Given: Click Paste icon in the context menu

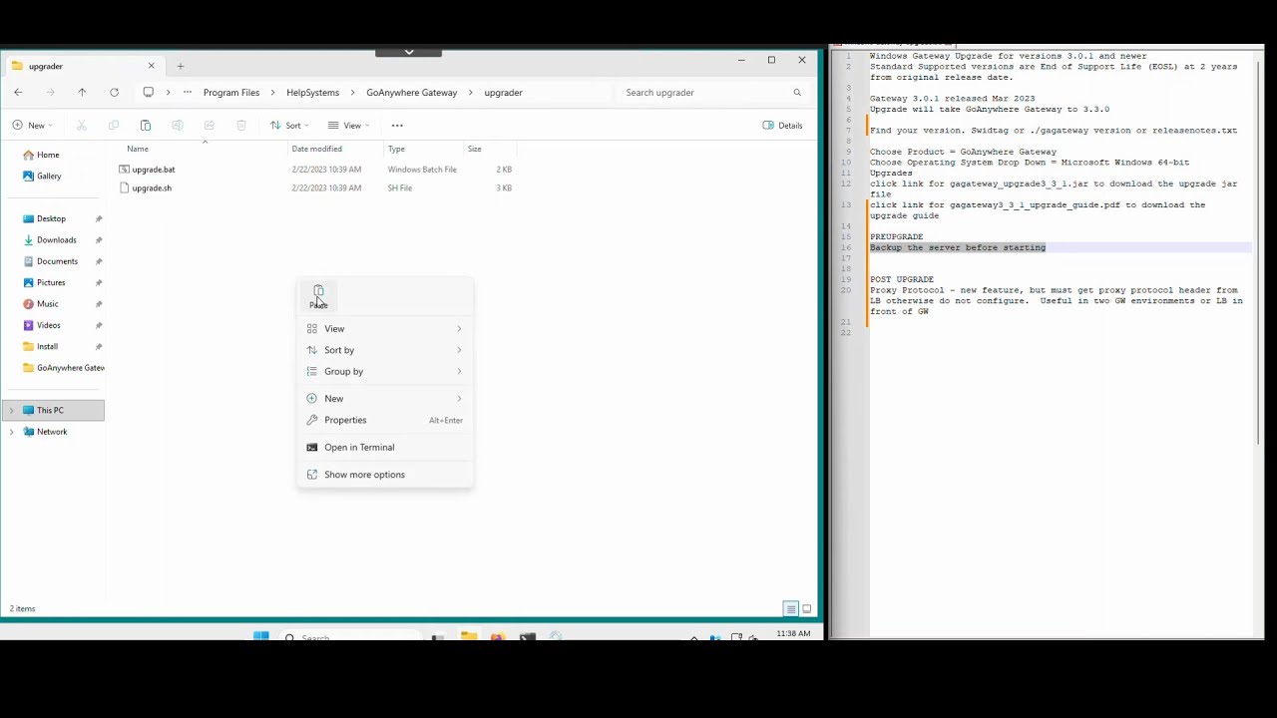Looking at the screenshot, I should tap(318, 295).
